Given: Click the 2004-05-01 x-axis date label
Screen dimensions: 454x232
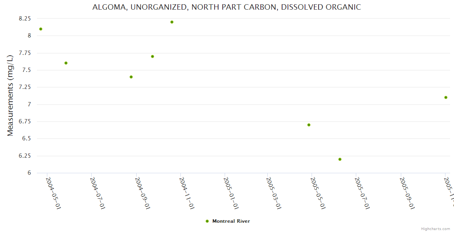Looking at the screenshot, I should point(54,193).
